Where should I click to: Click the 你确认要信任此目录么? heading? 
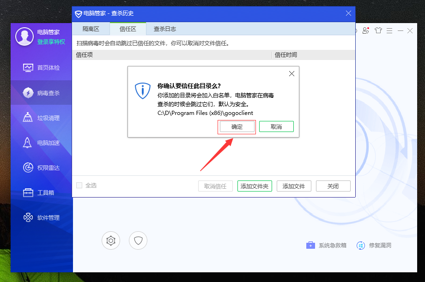189,86
